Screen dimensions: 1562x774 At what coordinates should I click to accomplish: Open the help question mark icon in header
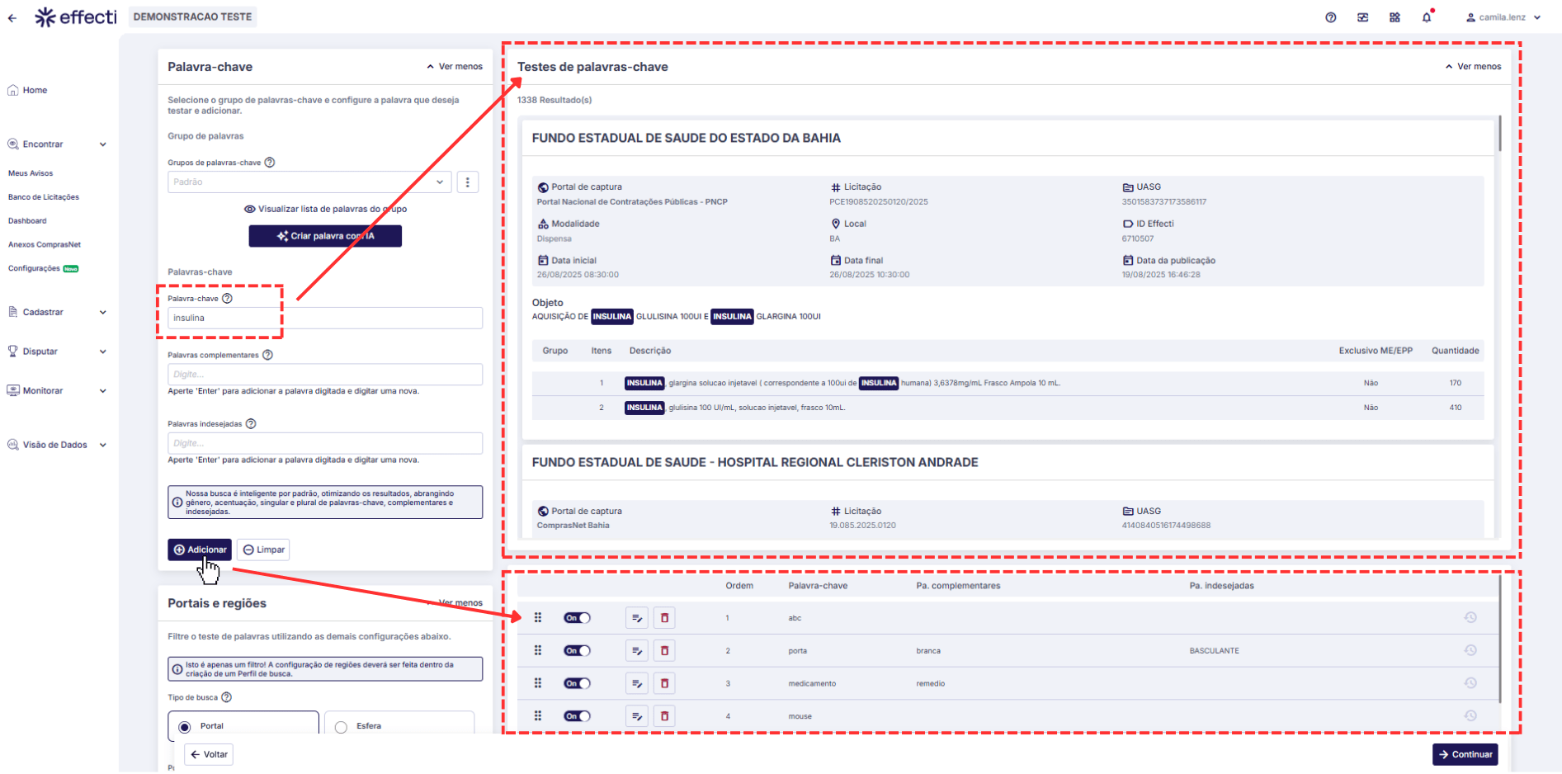(1331, 17)
